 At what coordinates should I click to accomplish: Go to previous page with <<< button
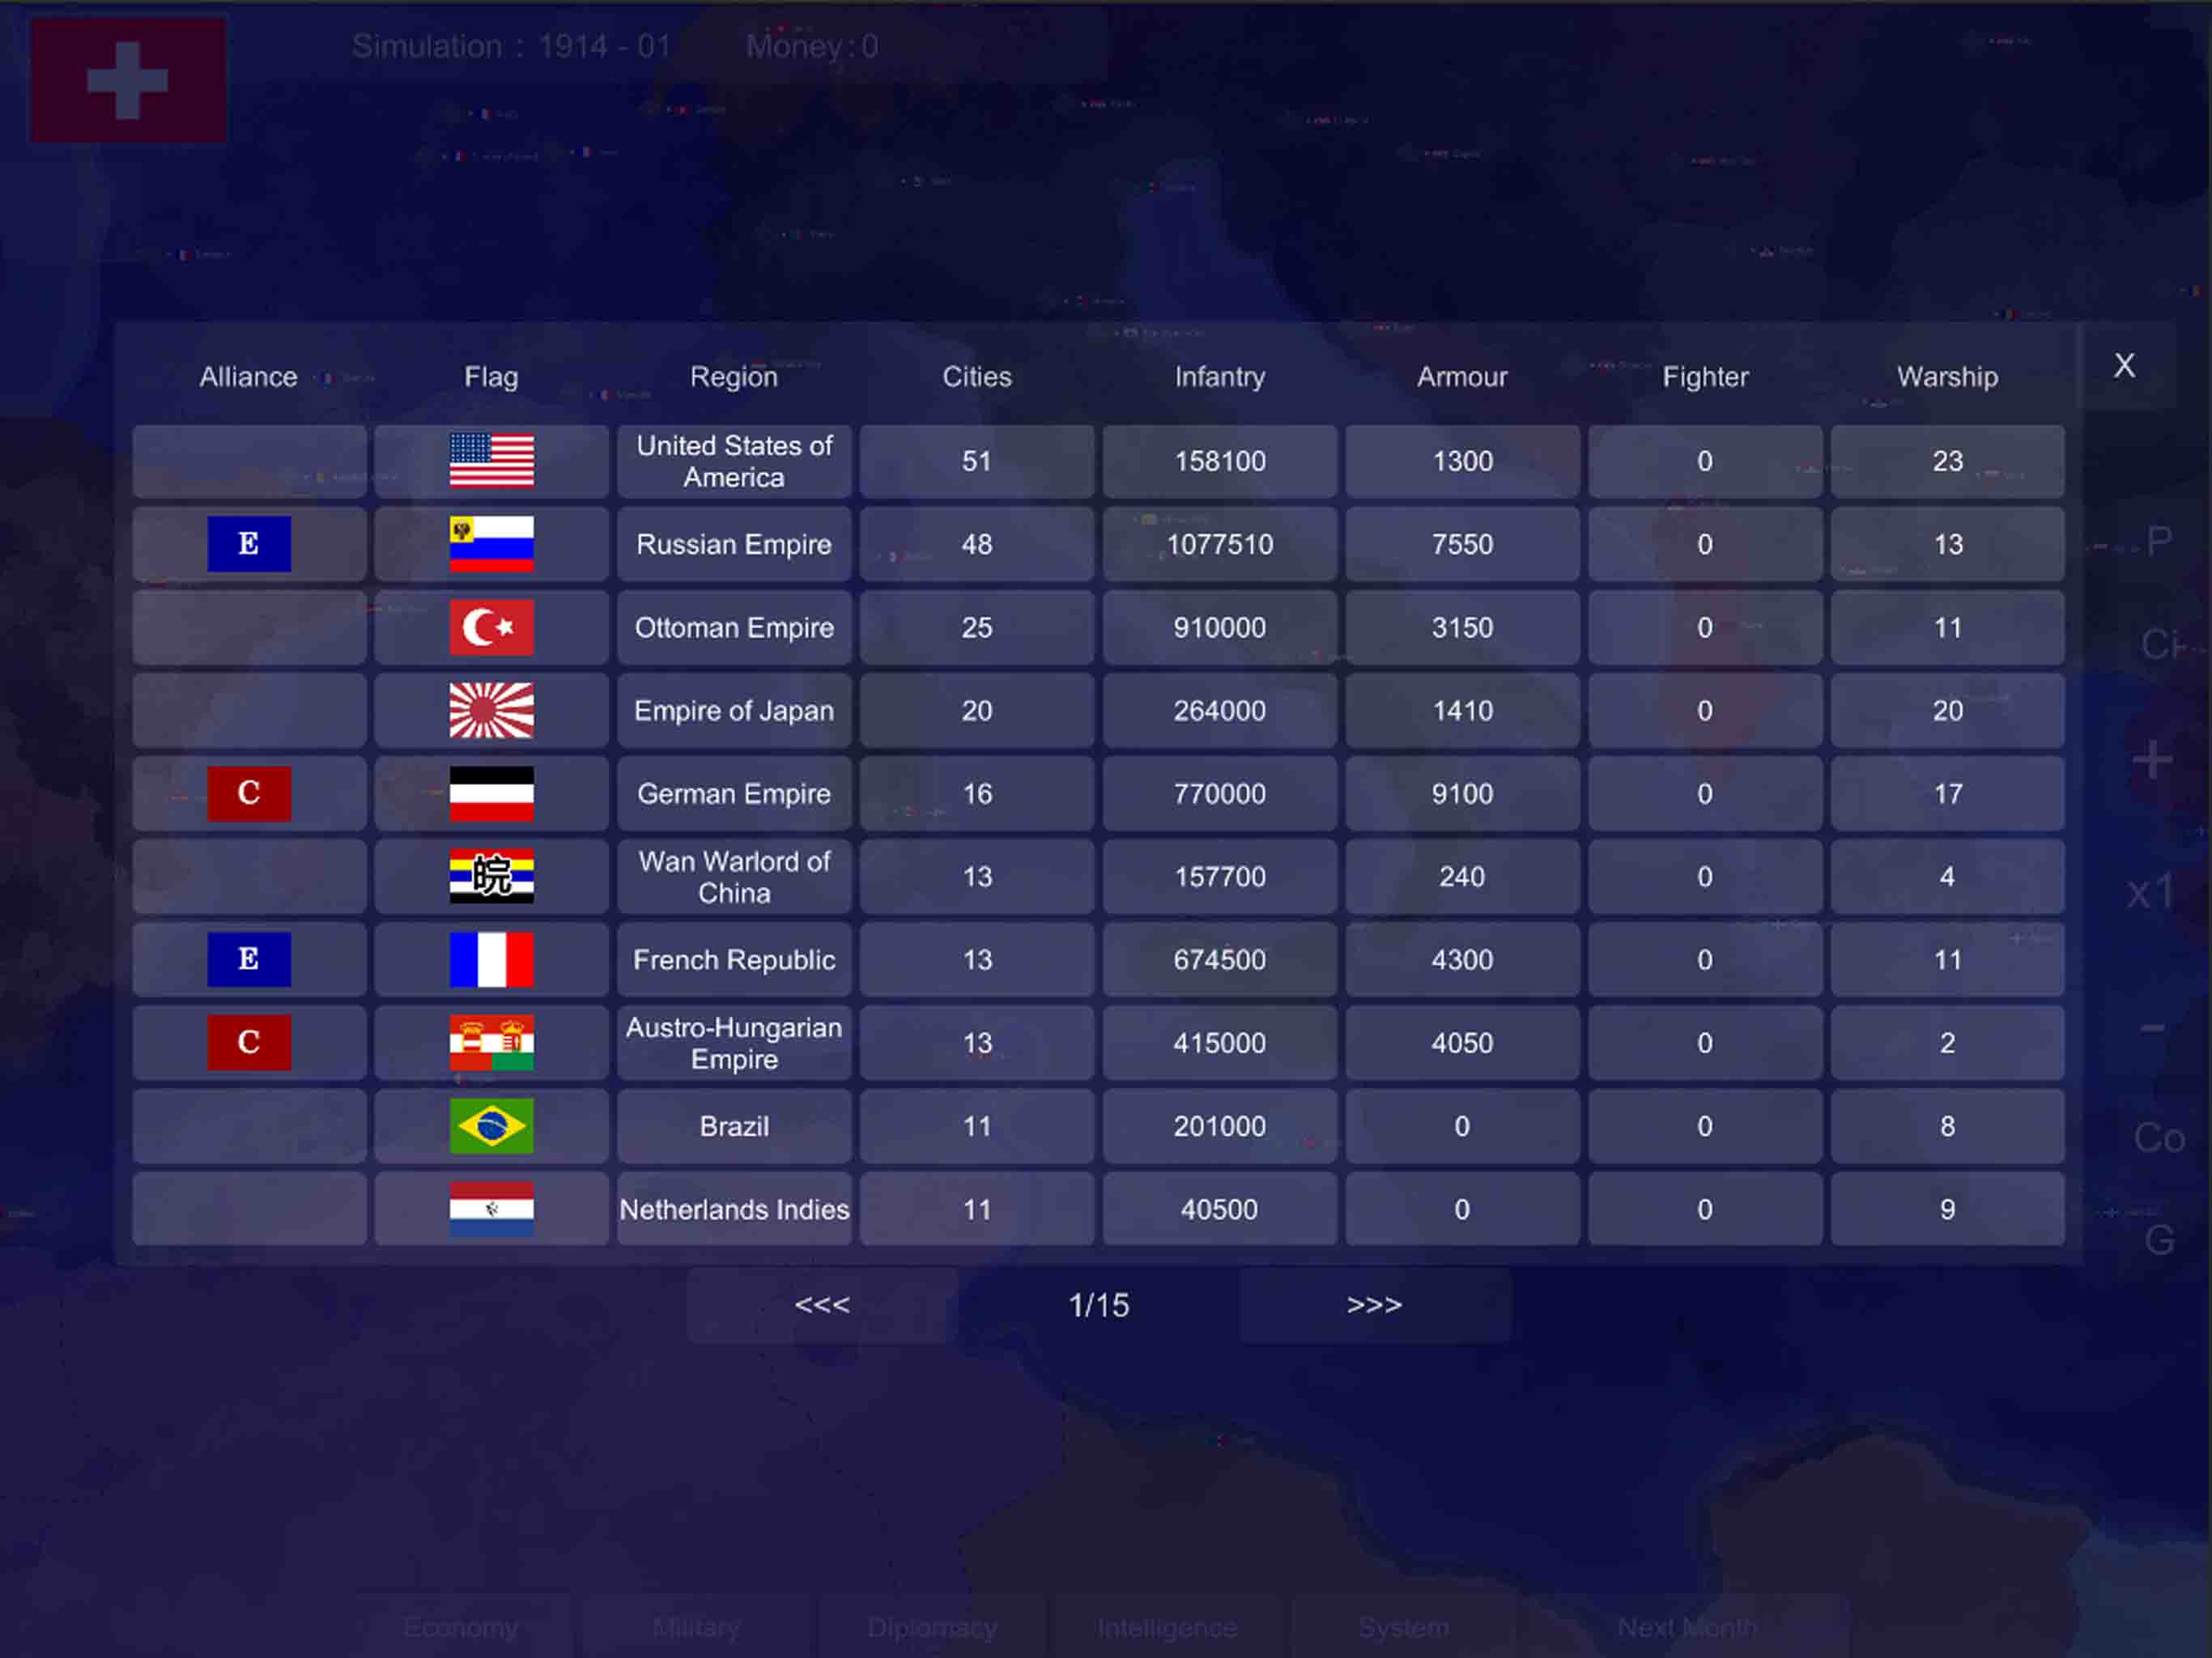click(822, 1305)
